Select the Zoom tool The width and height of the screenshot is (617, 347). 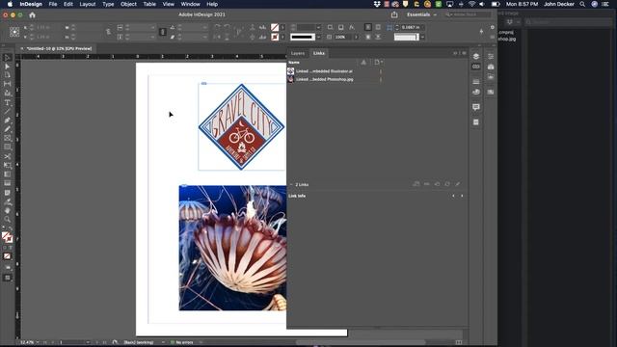7,220
